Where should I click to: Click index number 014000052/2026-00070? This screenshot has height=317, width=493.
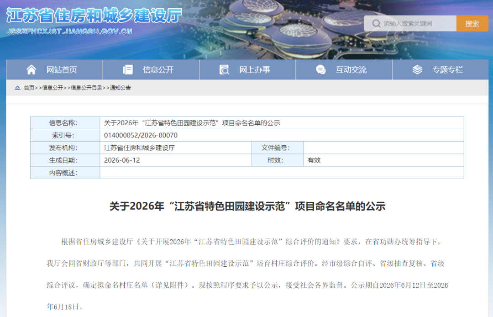coord(141,135)
